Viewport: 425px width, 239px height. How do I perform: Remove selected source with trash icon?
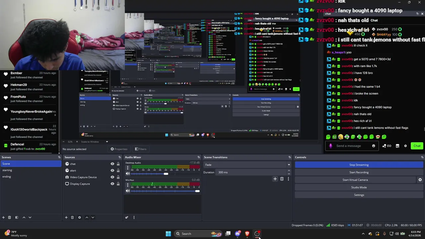(x=72, y=217)
